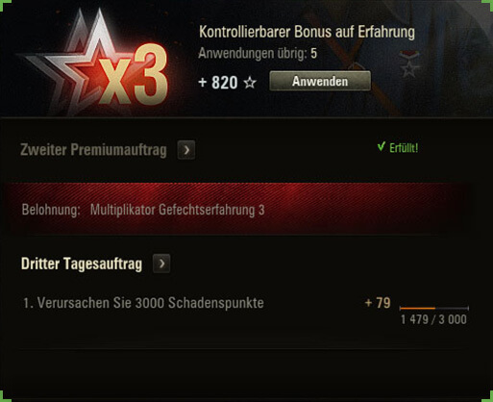
Task: Click the Erfüllt! status label
Action: [404, 148]
